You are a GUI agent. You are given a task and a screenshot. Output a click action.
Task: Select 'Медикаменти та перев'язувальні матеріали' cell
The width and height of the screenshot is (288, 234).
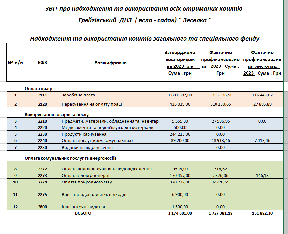tap(110, 127)
